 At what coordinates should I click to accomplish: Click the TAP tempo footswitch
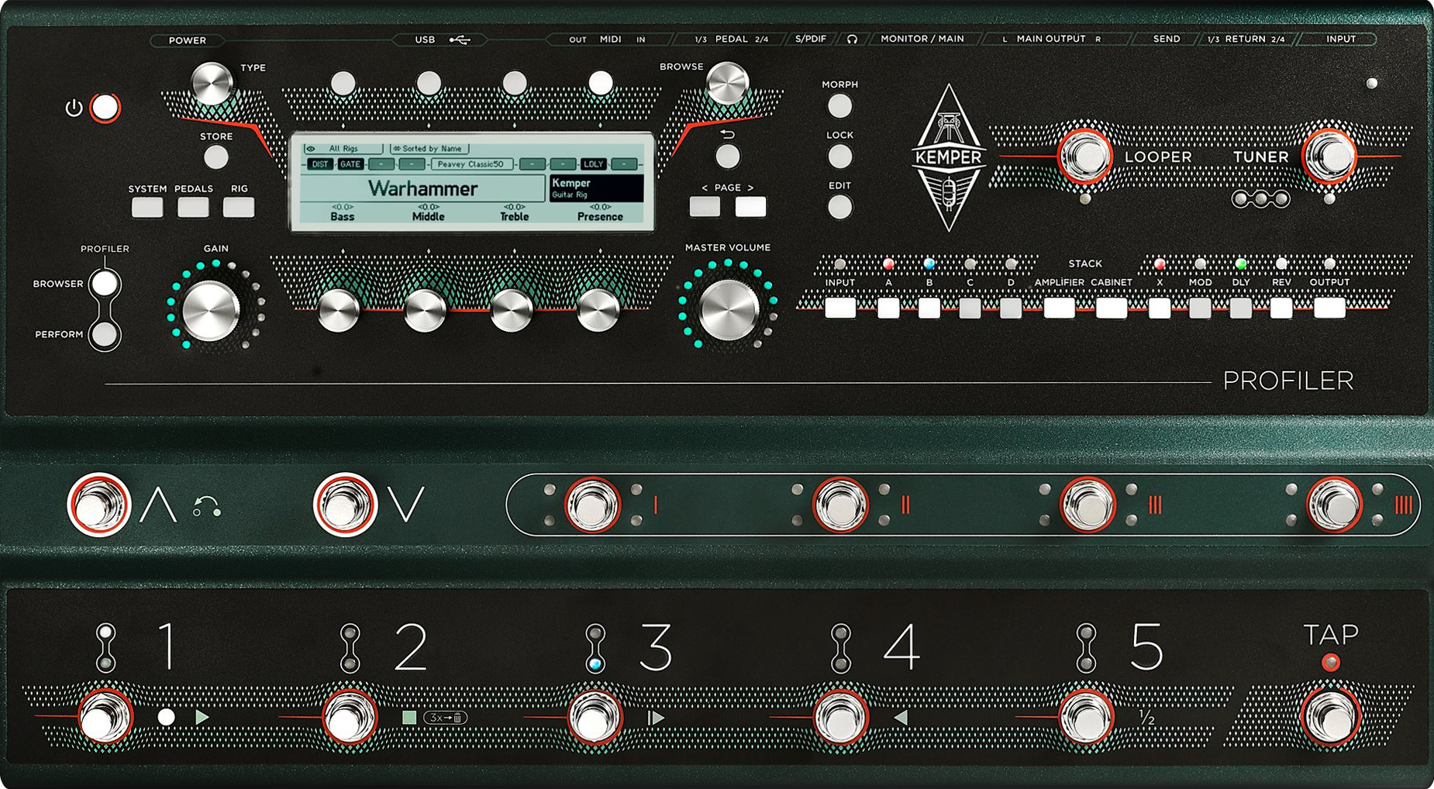click(x=1331, y=717)
